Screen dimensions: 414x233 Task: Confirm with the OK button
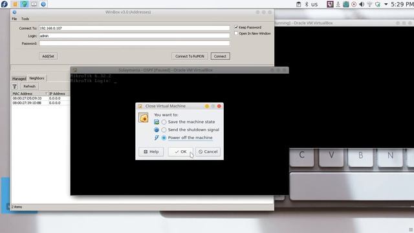[x=180, y=151]
